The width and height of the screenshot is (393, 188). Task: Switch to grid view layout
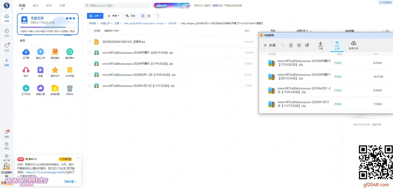point(149,16)
